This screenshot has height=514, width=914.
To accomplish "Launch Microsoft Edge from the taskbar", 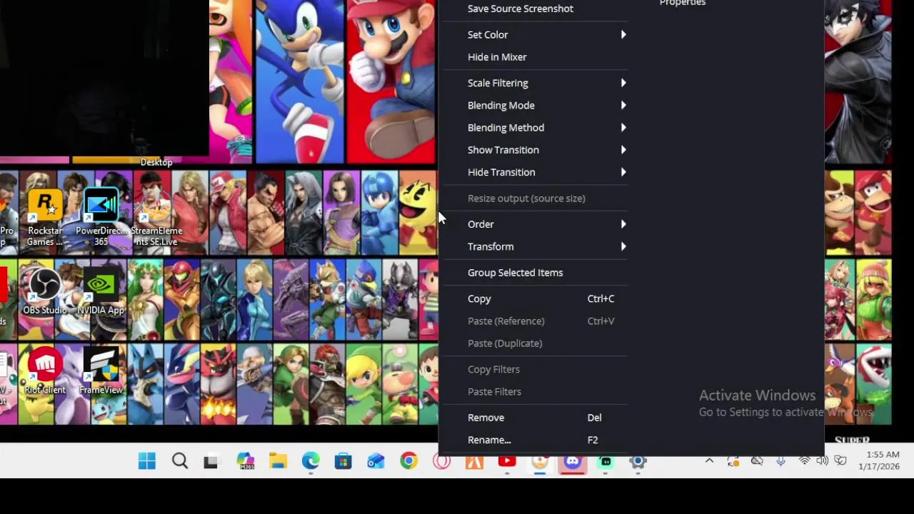I will 311,462.
